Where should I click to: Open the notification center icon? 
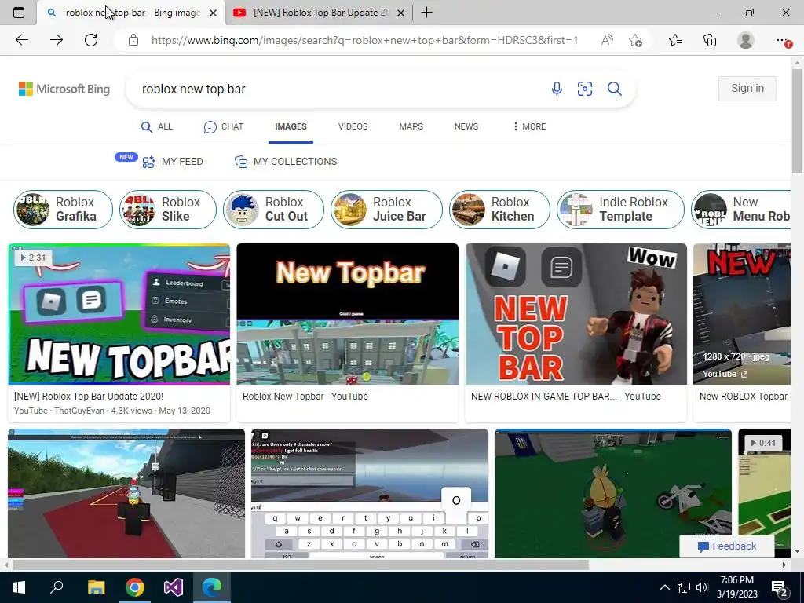coord(780,588)
